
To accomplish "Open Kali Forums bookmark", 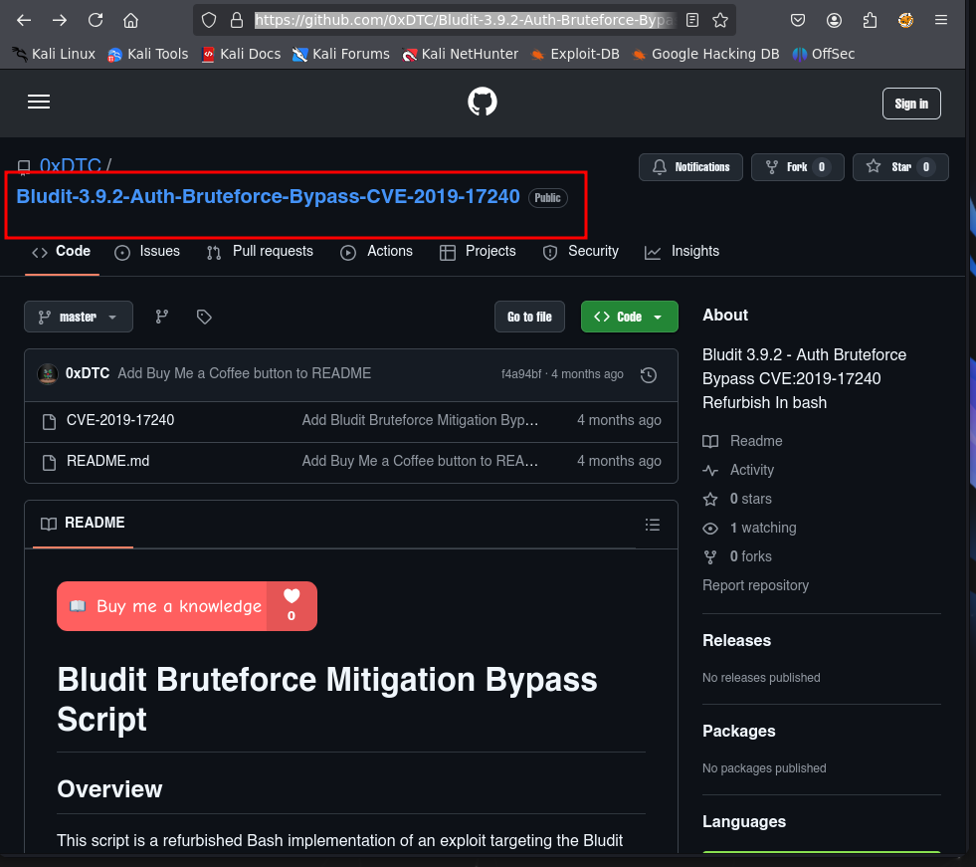I will (x=341, y=54).
